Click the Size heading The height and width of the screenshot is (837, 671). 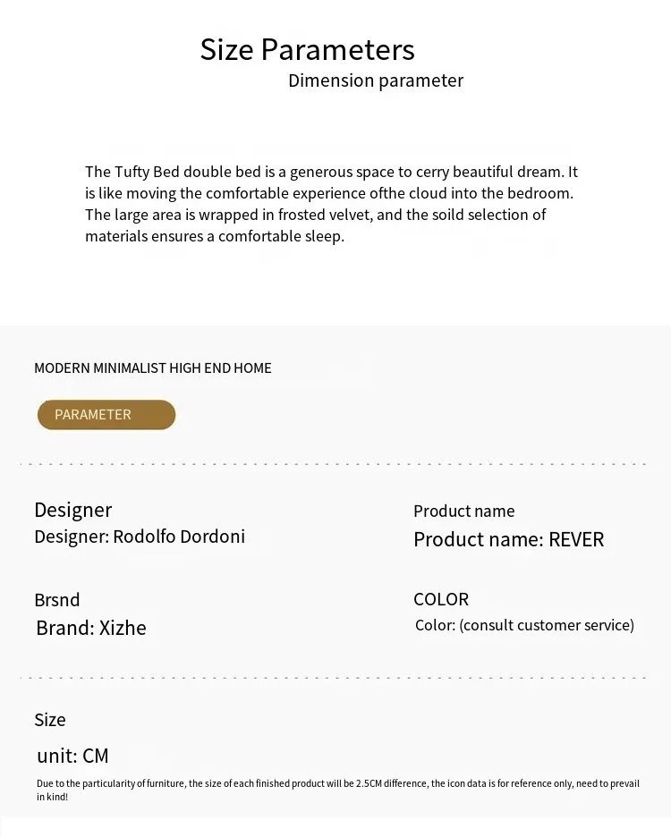pyautogui.click(x=50, y=720)
